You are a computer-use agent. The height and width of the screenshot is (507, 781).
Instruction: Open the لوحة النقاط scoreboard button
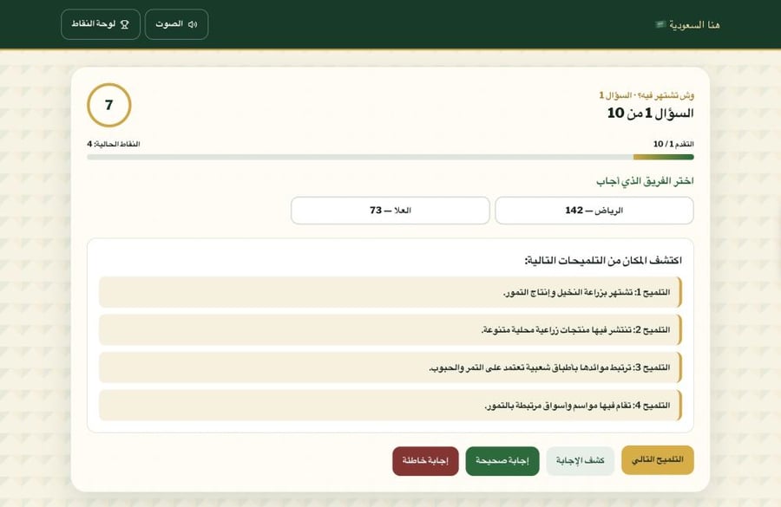click(x=101, y=24)
